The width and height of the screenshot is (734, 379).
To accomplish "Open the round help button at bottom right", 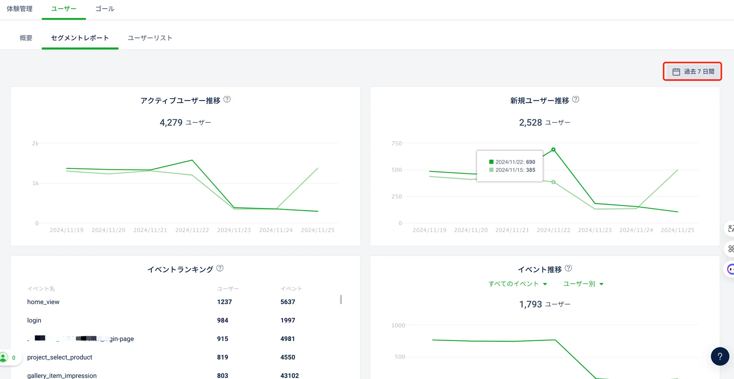I will tap(720, 356).
